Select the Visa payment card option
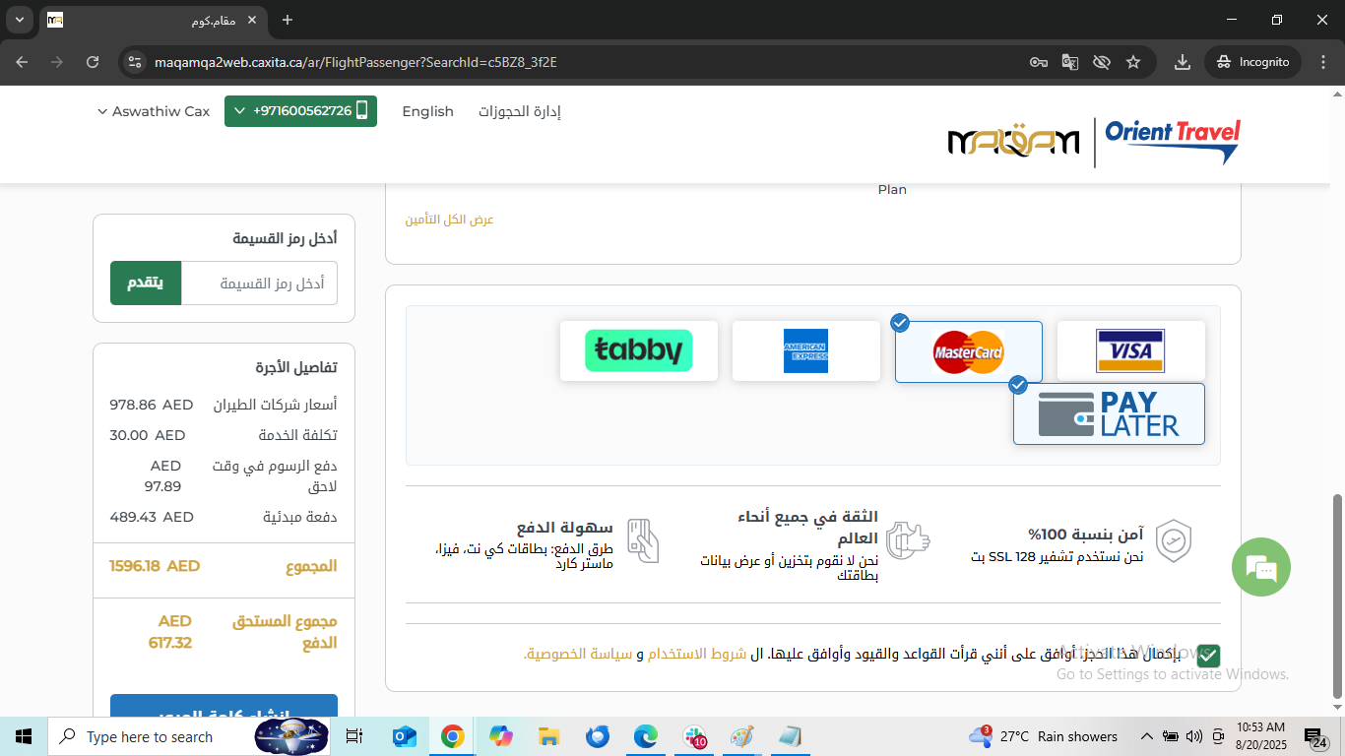 tap(1130, 350)
